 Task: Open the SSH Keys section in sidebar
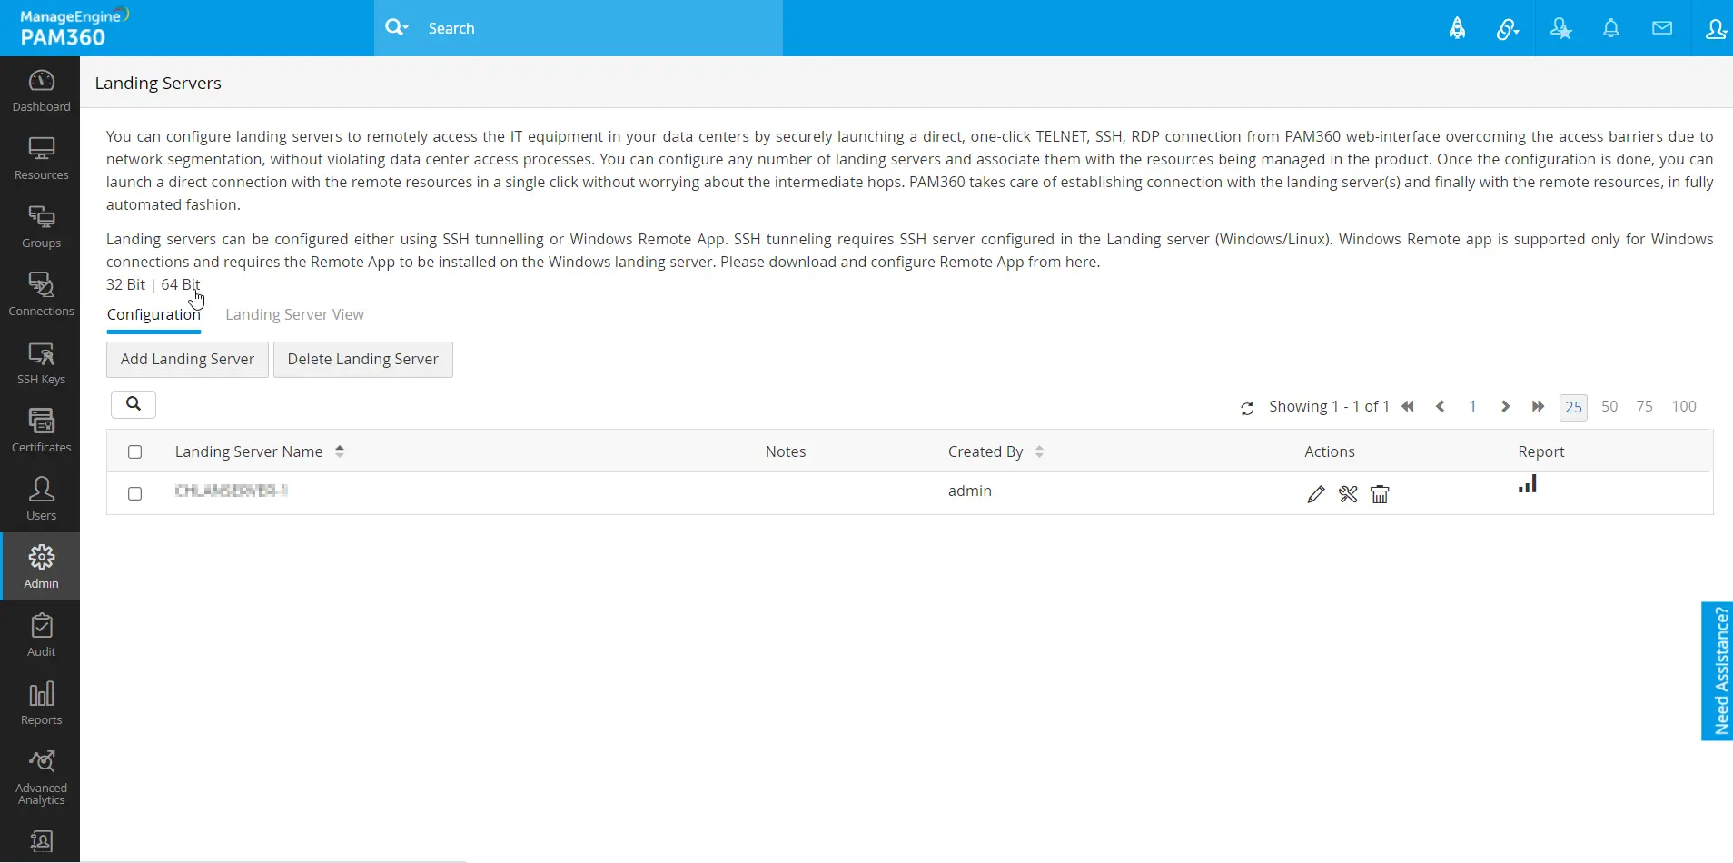[x=40, y=362]
